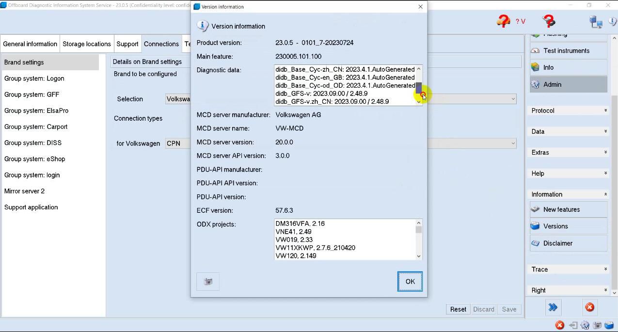Viewport: 618px width, 332px height.
Task: Click the camera icon in the dialog
Action: coord(207,281)
